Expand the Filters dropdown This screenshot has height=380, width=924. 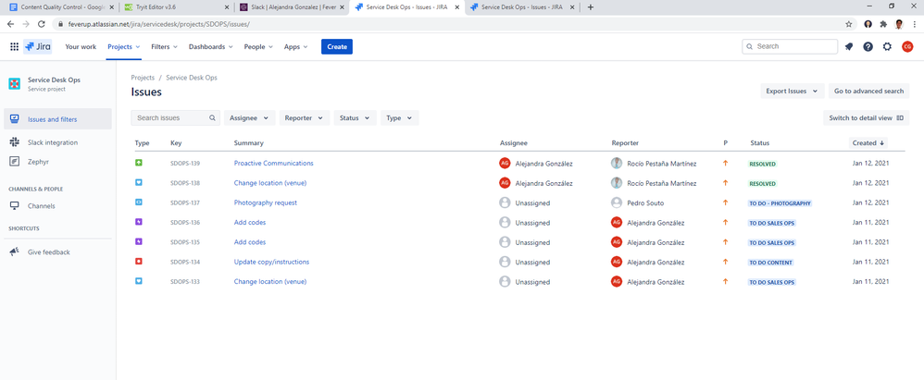tap(165, 46)
